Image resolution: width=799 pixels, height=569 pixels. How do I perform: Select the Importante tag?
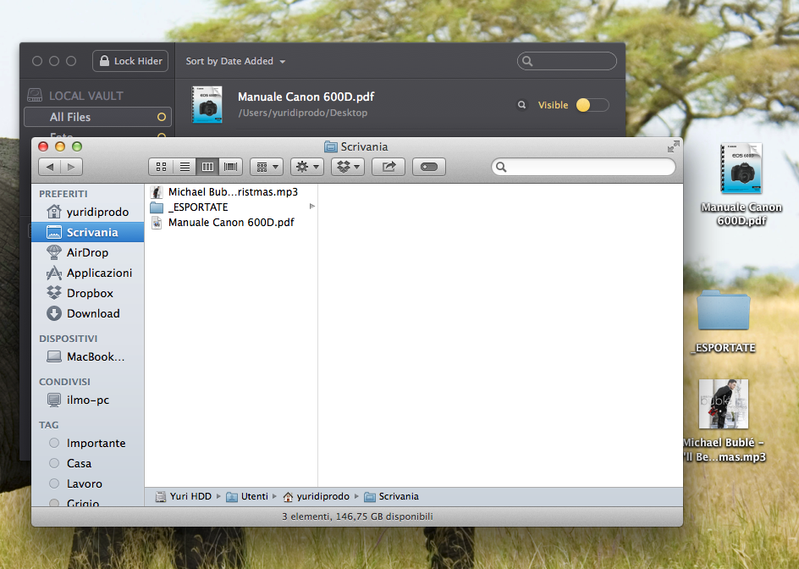pyautogui.click(x=88, y=443)
